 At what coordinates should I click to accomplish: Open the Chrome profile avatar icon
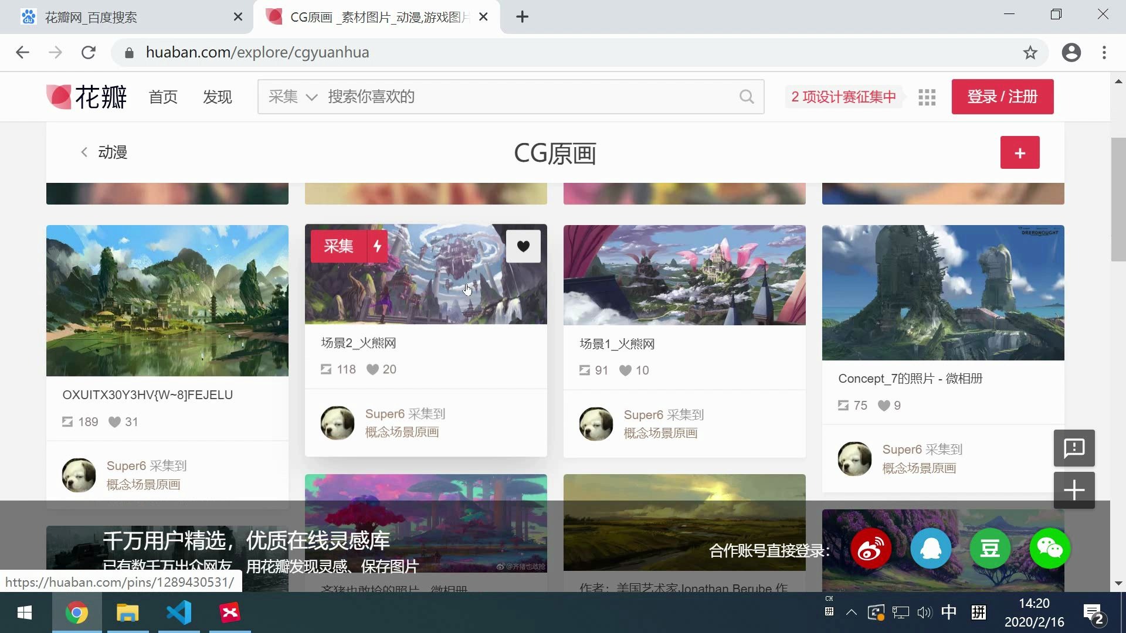click(x=1071, y=53)
